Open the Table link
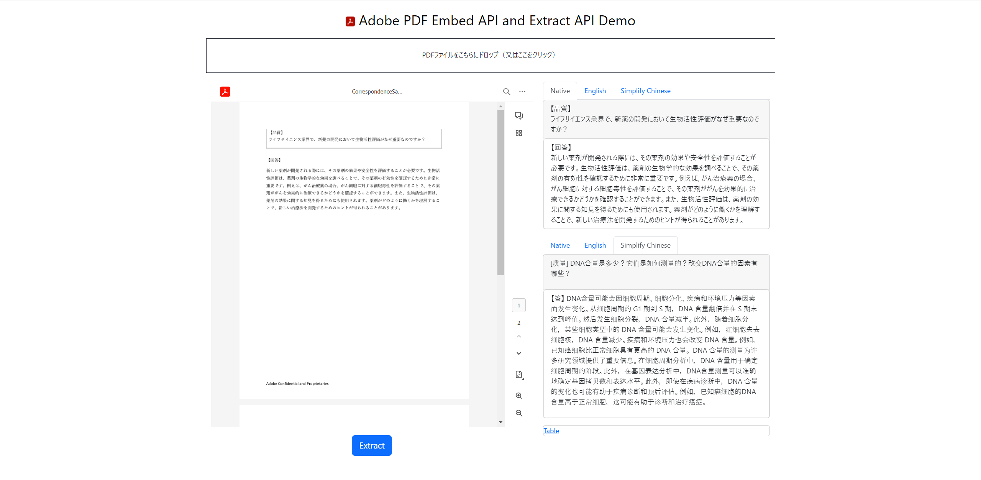981x480 pixels. (x=551, y=431)
